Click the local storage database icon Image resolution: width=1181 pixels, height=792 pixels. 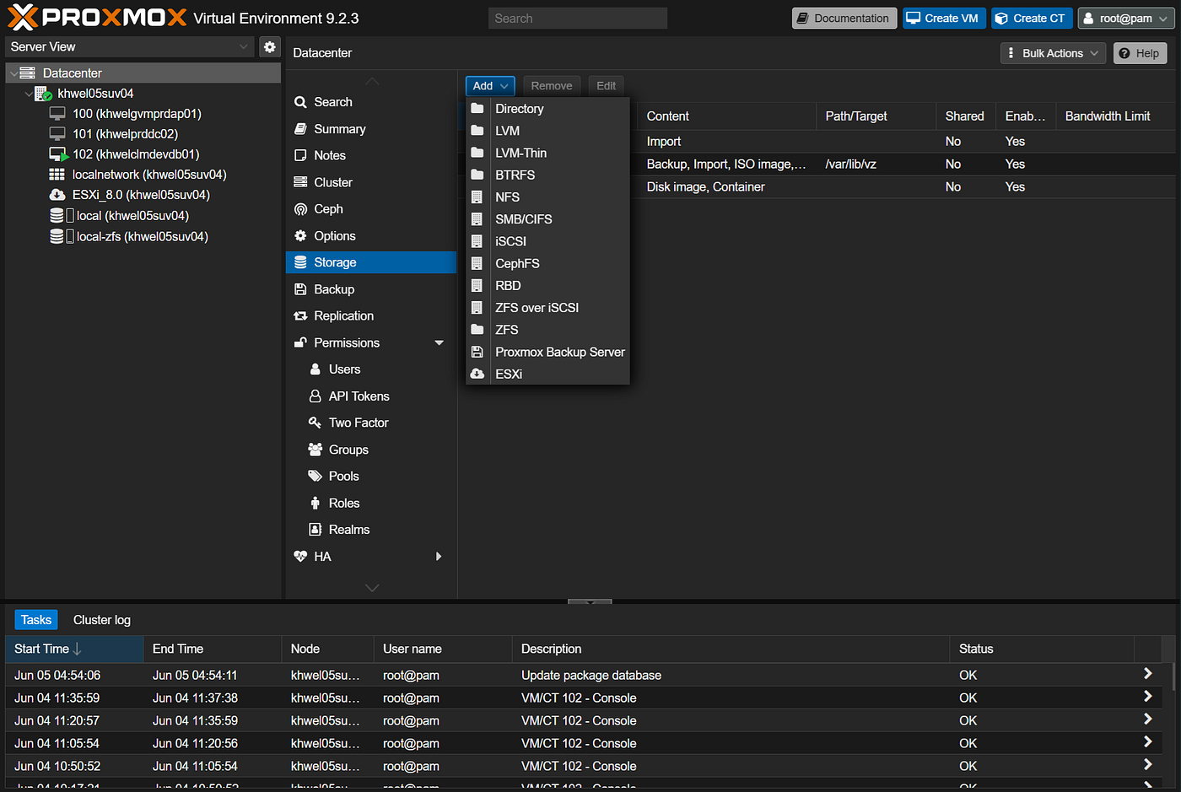pos(57,216)
